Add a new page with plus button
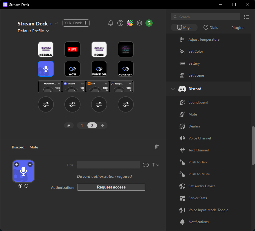The width and height of the screenshot is (255, 231). (102, 125)
